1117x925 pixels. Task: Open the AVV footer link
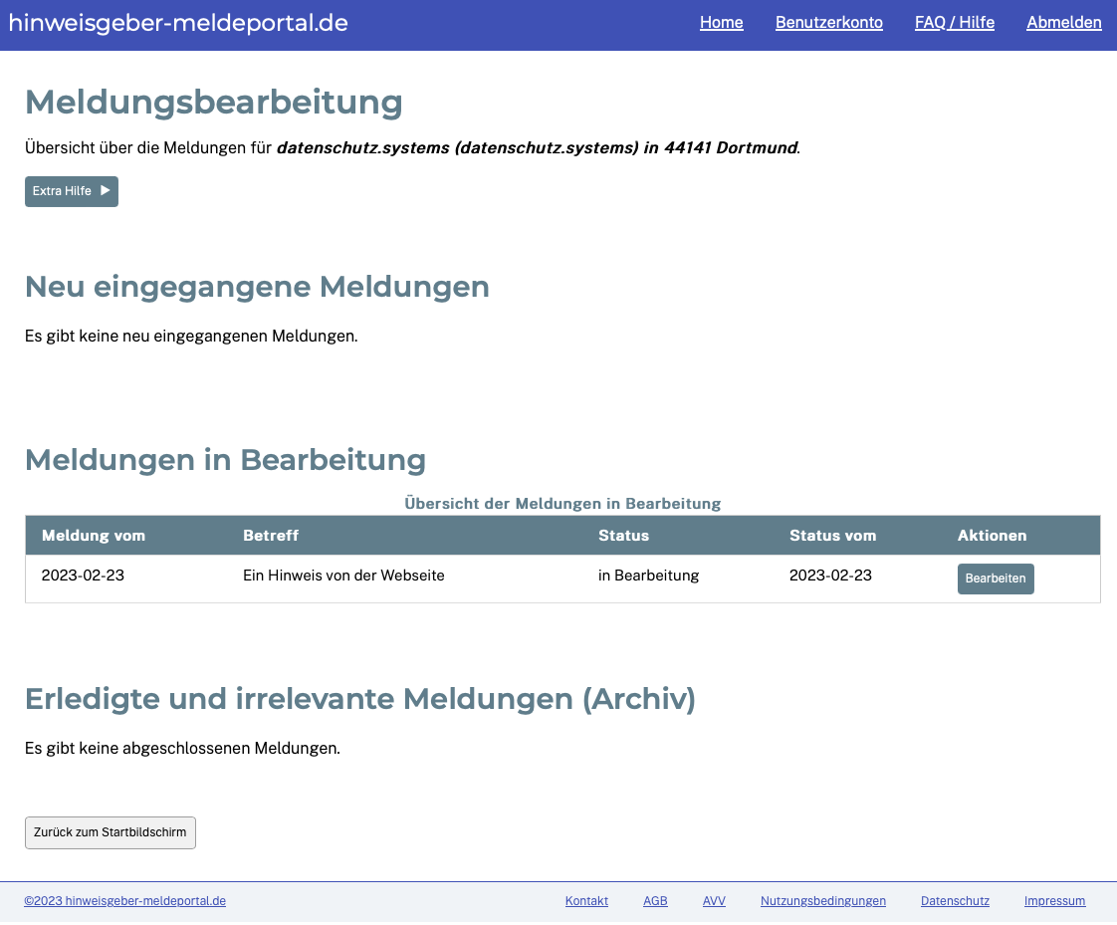pos(714,901)
